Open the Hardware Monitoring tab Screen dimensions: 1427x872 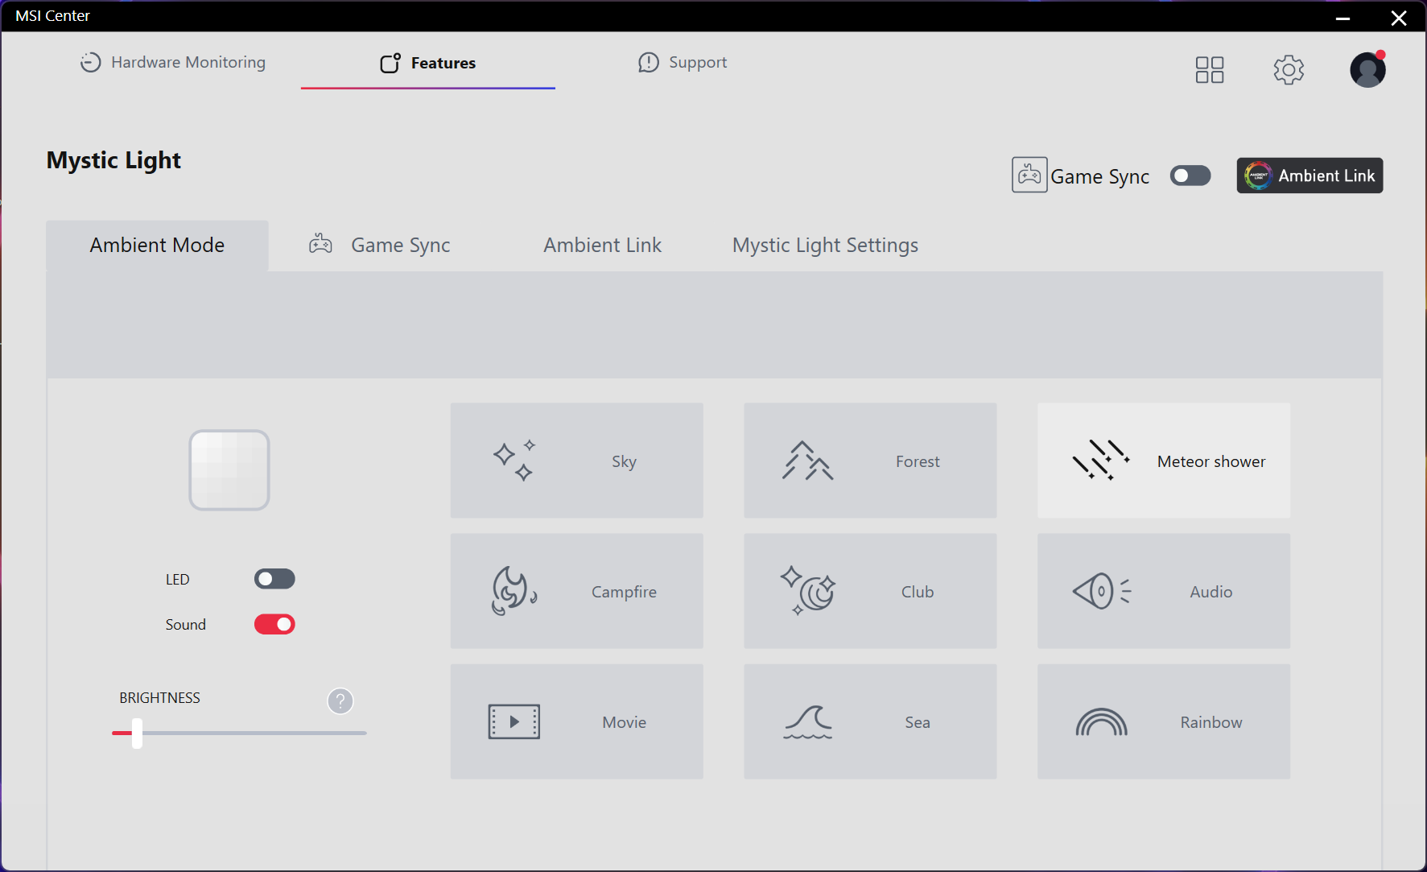173,62
